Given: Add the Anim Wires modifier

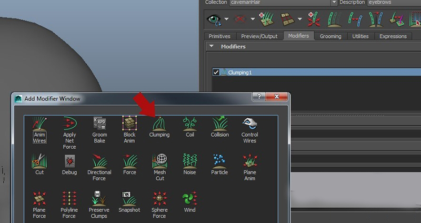Looking at the screenshot, I should (39, 130).
